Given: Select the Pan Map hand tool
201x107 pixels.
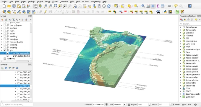Looking at the screenshot, I should point(36,6).
